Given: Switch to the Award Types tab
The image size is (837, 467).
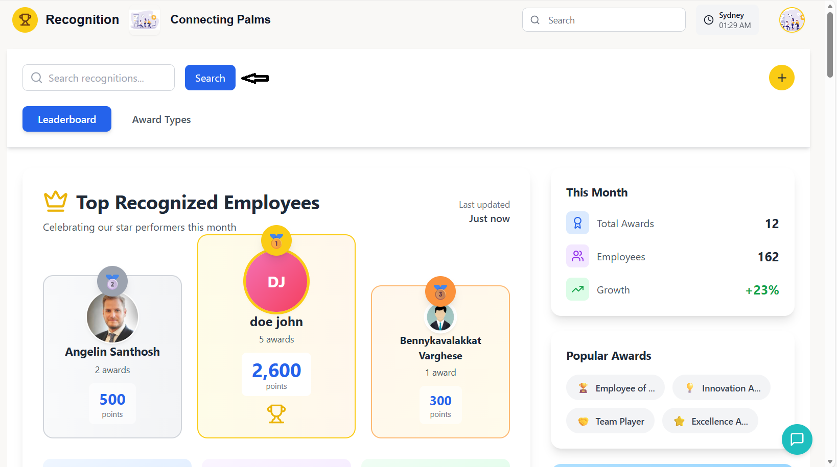Looking at the screenshot, I should [x=161, y=119].
